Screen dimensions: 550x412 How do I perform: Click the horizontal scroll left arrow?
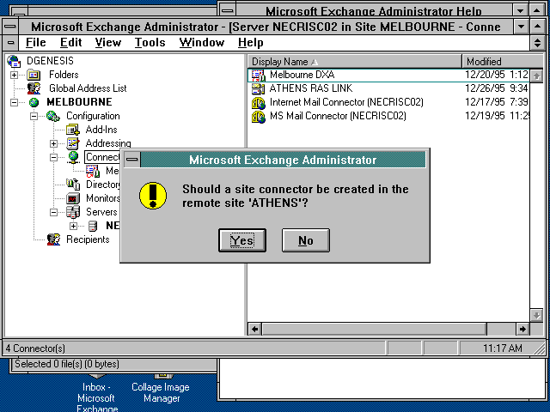click(x=255, y=329)
